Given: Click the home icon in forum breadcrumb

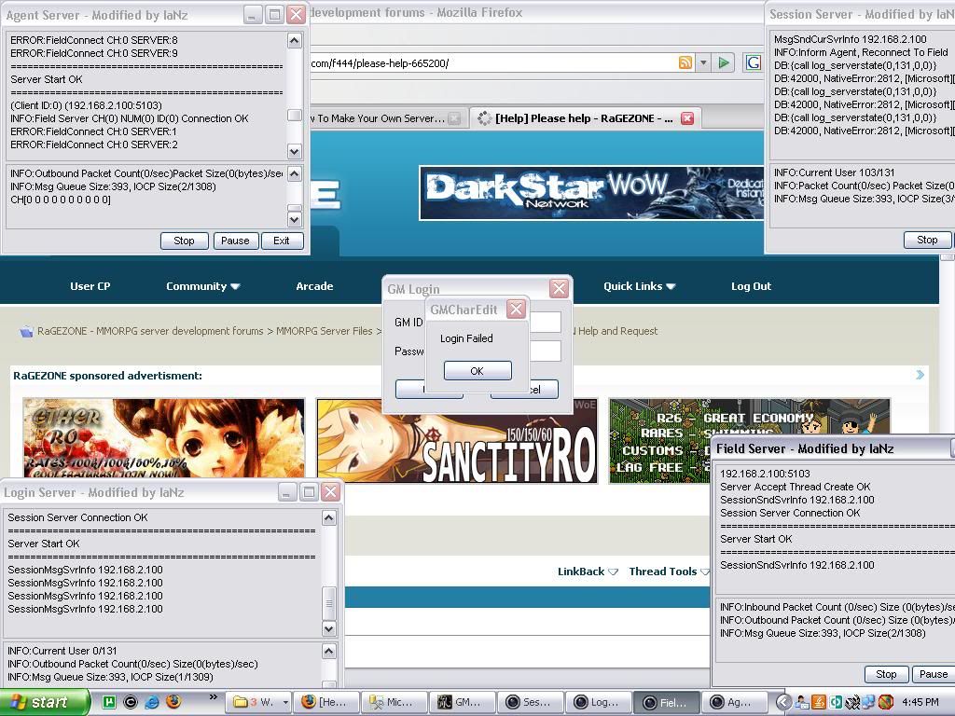Looking at the screenshot, I should 25,331.
